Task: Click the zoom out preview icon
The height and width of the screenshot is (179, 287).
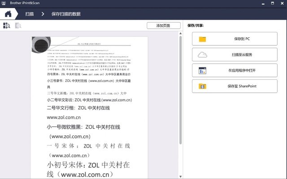Action: point(7,26)
